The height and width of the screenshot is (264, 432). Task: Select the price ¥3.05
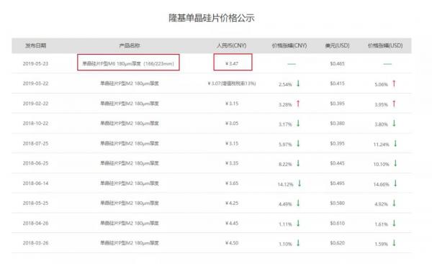(232, 123)
